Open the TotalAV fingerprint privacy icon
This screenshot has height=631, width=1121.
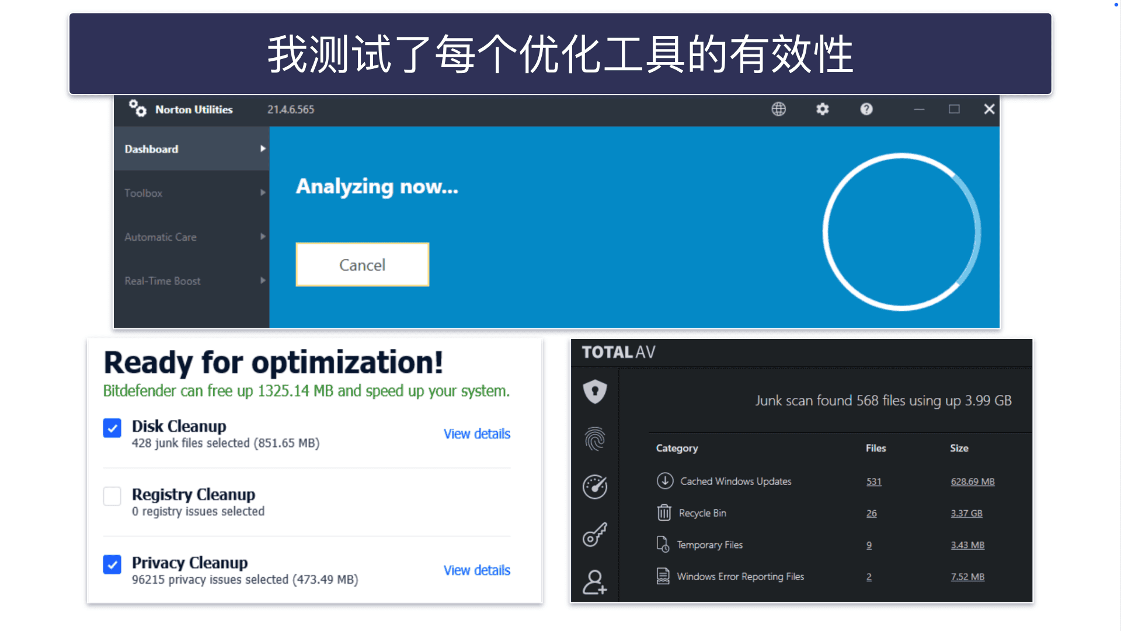tap(595, 439)
